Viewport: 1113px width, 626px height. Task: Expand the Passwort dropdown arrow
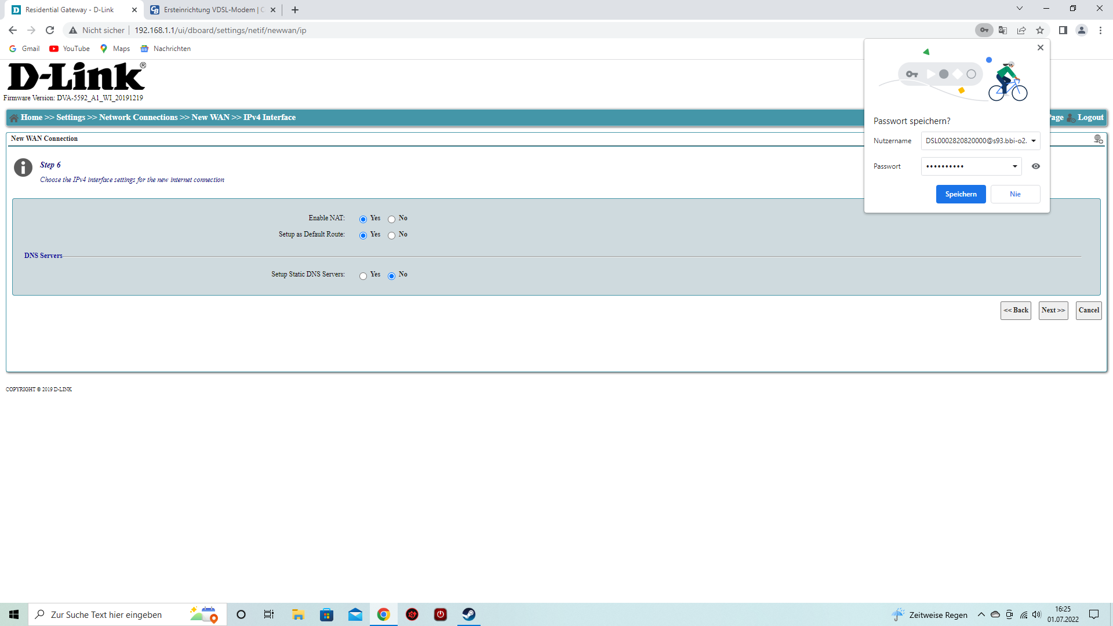[x=1014, y=166]
